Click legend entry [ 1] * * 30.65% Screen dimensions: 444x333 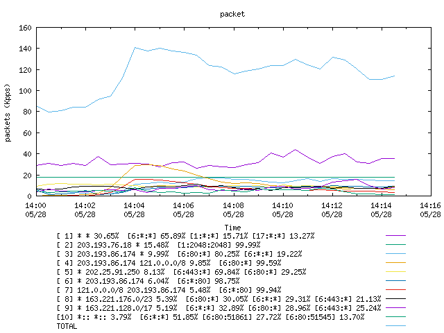point(185,236)
